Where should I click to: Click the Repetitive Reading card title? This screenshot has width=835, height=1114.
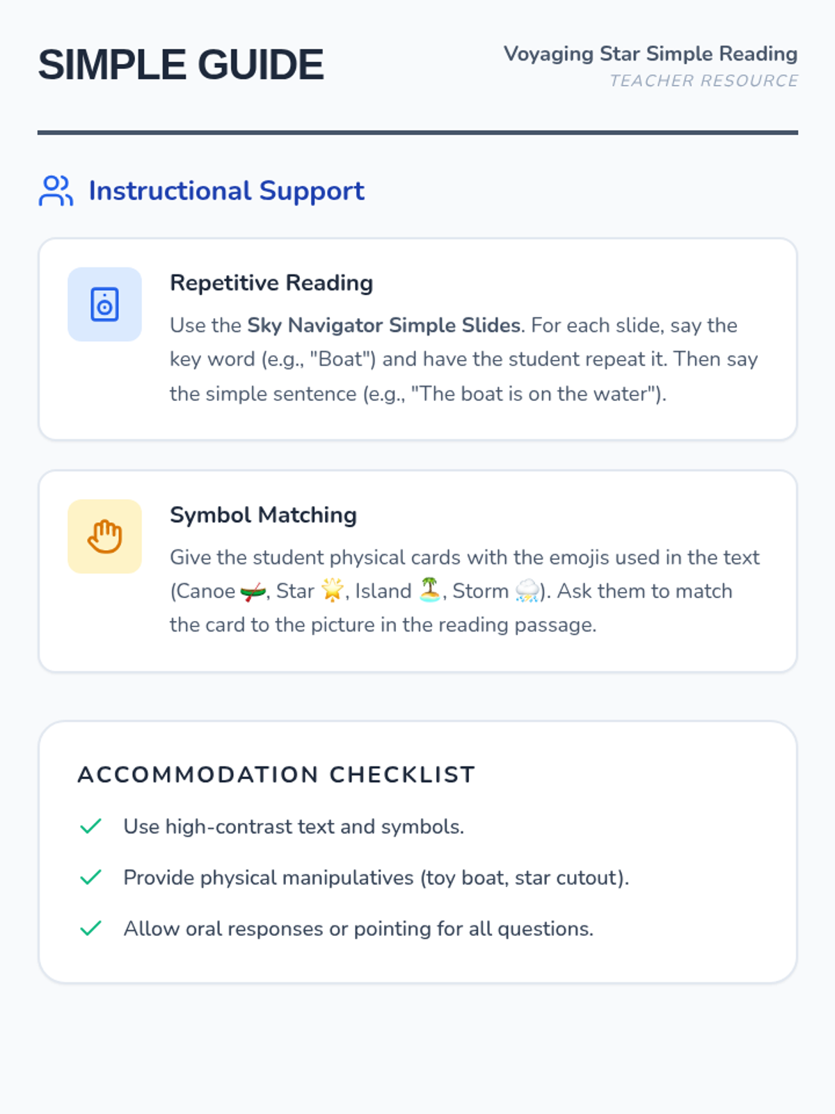tap(271, 283)
